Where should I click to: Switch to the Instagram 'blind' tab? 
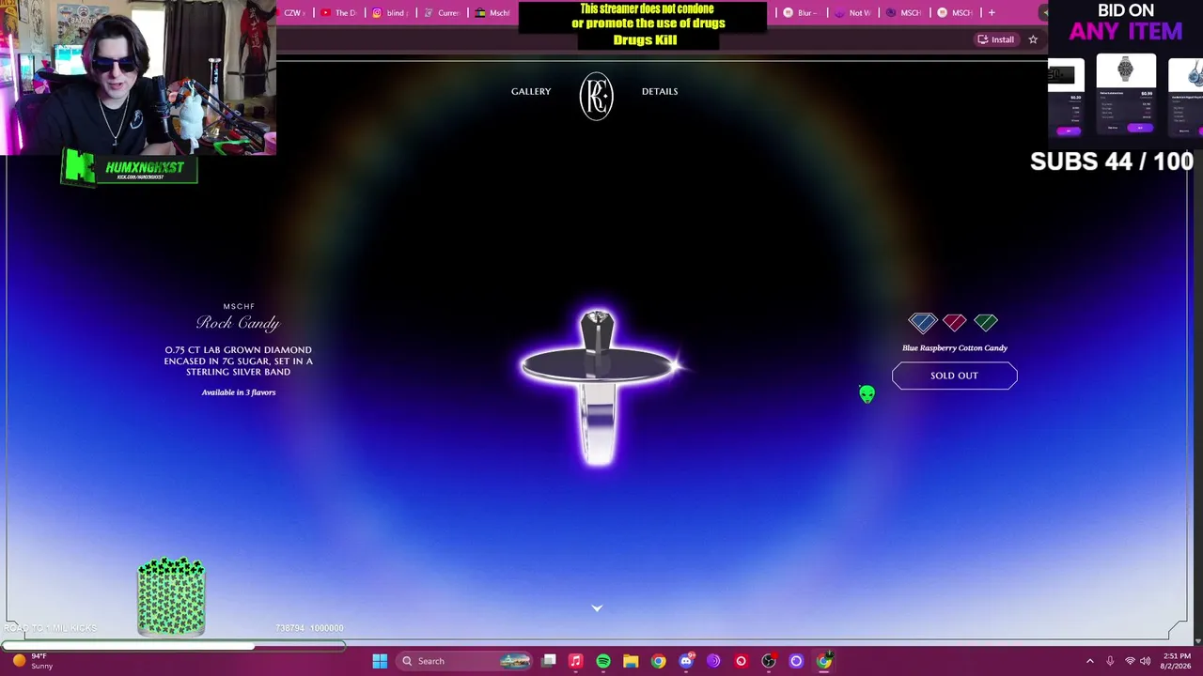(x=389, y=12)
